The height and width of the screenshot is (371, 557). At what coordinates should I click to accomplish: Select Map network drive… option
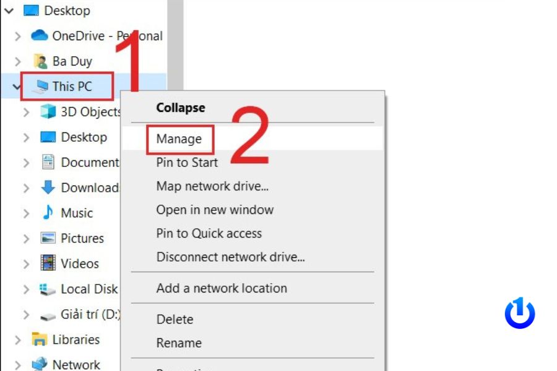click(212, 186)
